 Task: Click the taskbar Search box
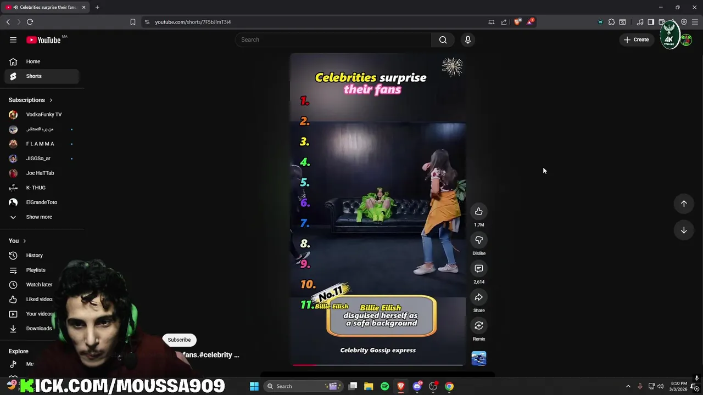coord(304,386)
